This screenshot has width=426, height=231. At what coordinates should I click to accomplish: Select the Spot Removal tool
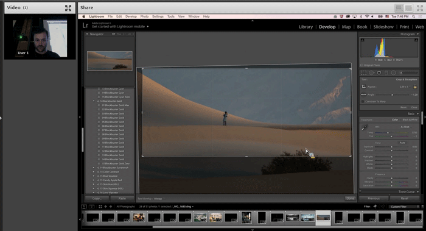tap(371, 73)
